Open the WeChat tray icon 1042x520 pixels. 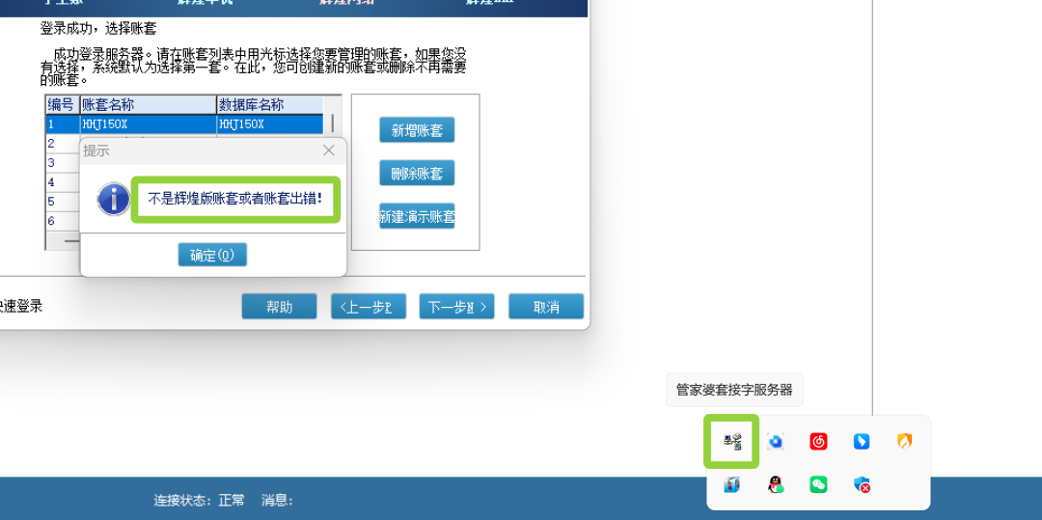pos(818,484)
